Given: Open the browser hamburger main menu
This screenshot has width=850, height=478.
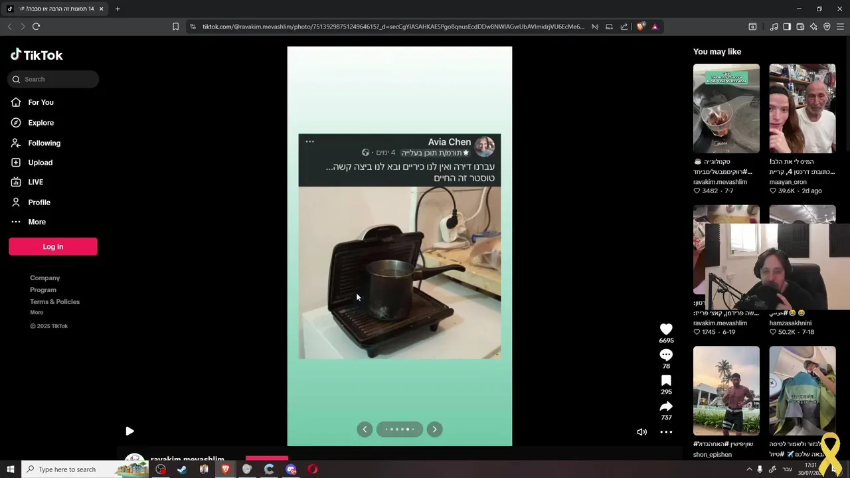Looking at the screenshot, I should [x=841, y=27].
